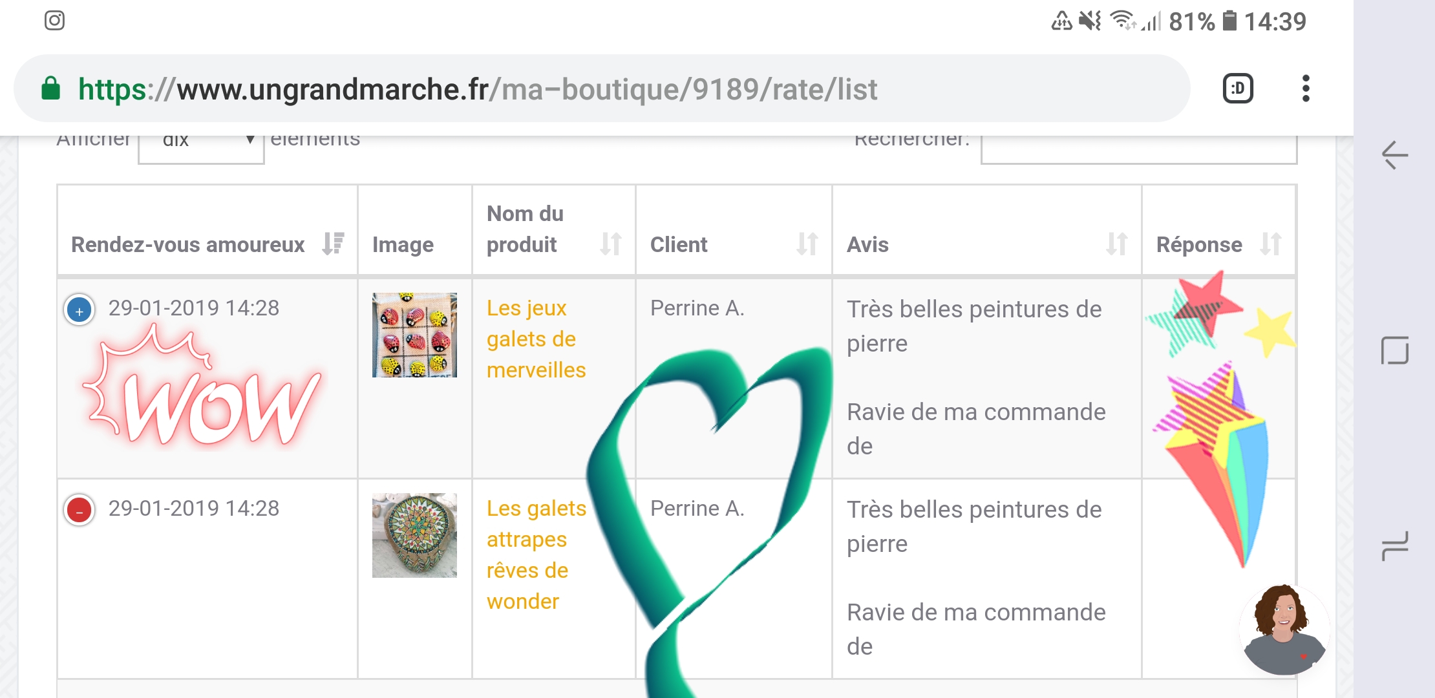Open 'Les galets attrapes rêves de wonder' link
The image size is (1435, 698).
click(x=536, y=555)
